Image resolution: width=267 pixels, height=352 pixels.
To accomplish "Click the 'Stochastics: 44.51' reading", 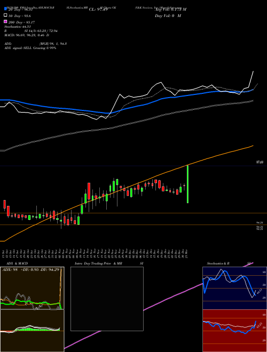I will click(x=17, y=27).
